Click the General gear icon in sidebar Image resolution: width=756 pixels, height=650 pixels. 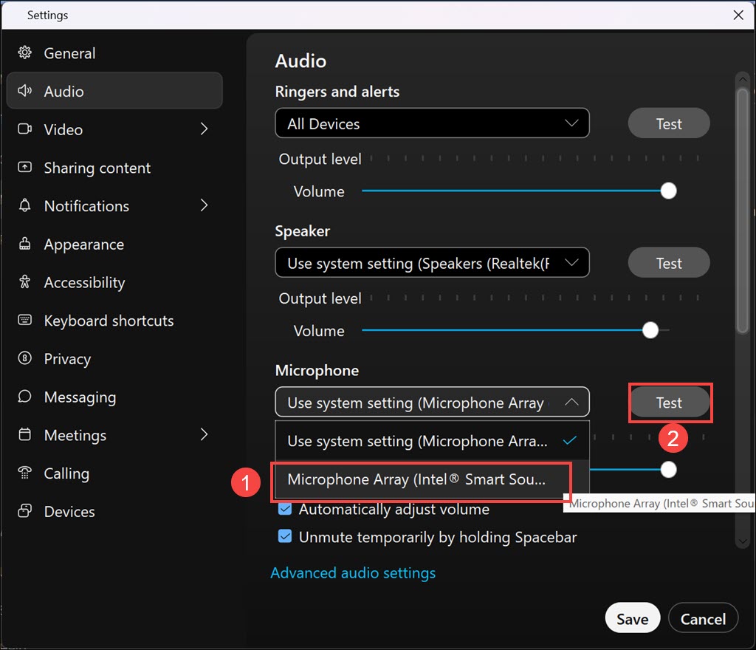coord(25,53)
